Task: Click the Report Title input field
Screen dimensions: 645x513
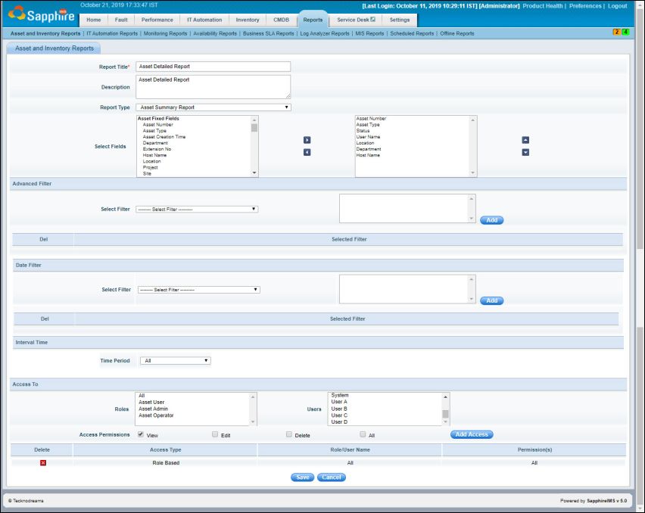Action: click(213, 67)
